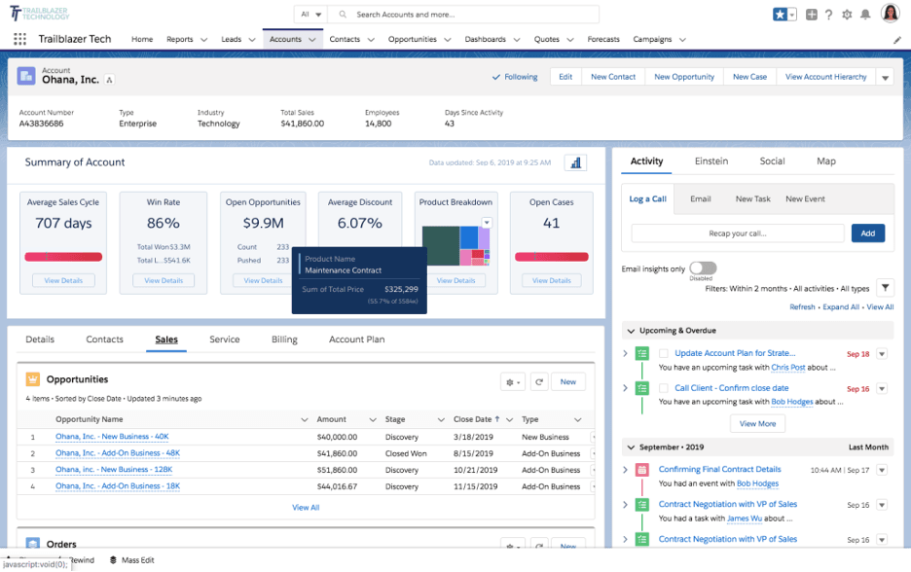Click the notifications bell icon
The width and height of the screenshot is (911, 572).
pyautogui.click(x=867, y=15)
